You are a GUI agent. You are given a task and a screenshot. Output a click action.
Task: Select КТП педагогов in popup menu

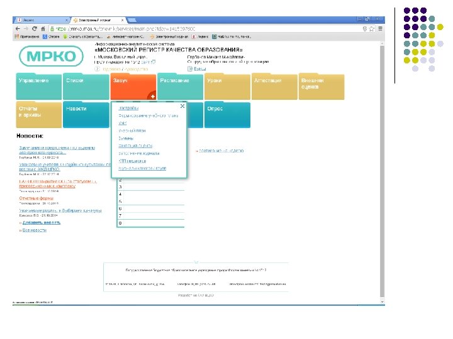click(132, 161)
